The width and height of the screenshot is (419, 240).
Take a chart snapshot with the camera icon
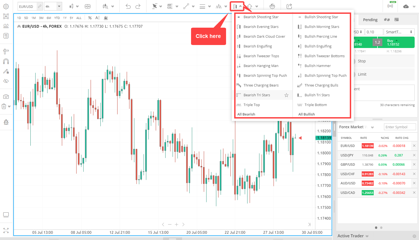click(x=6, y=96)
